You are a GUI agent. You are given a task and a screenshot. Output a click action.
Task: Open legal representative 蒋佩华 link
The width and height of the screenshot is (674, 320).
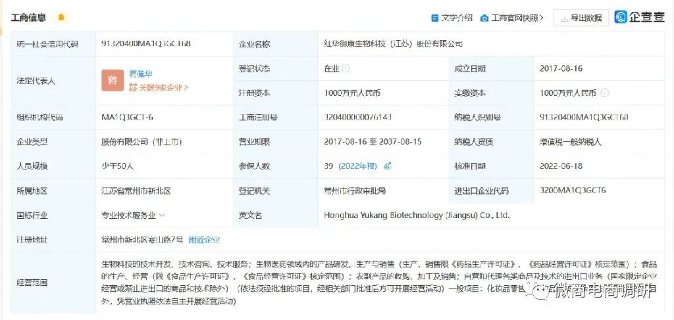pyautogui.click(x=141, y=74)
